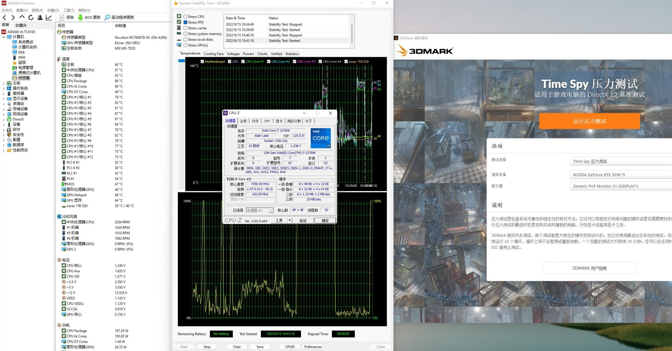Expand the 显示设备 display devices node
This screenshot has height=351, width=672.
[3, 99]
